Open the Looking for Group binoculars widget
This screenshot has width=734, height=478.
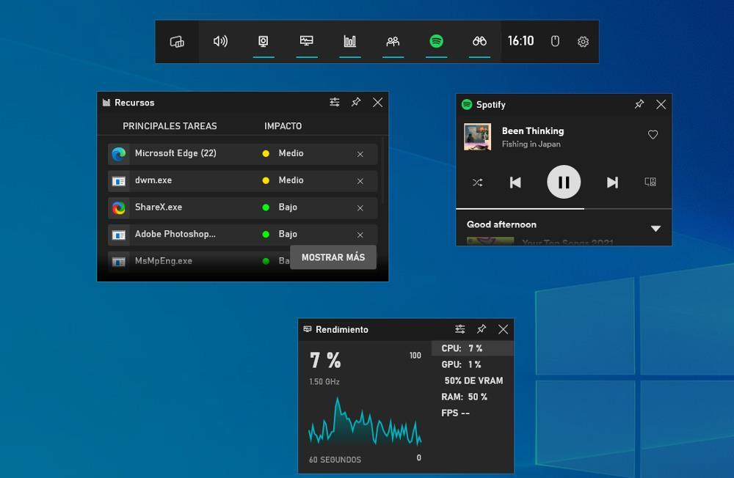pos(479,42)
